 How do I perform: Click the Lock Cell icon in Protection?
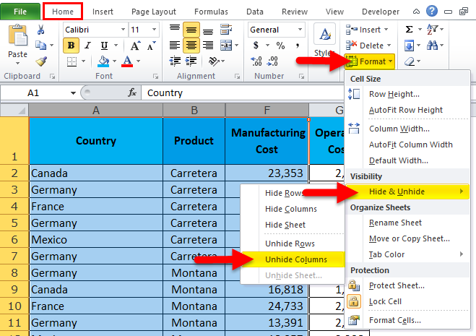[x=354, y=301]
